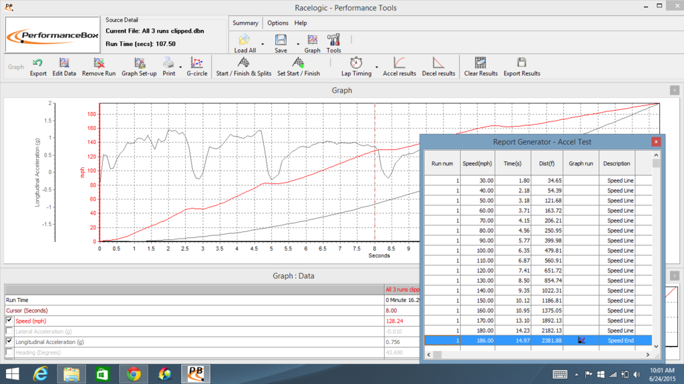Click report horizontal scroll left arrow

(x=429, y=355)
